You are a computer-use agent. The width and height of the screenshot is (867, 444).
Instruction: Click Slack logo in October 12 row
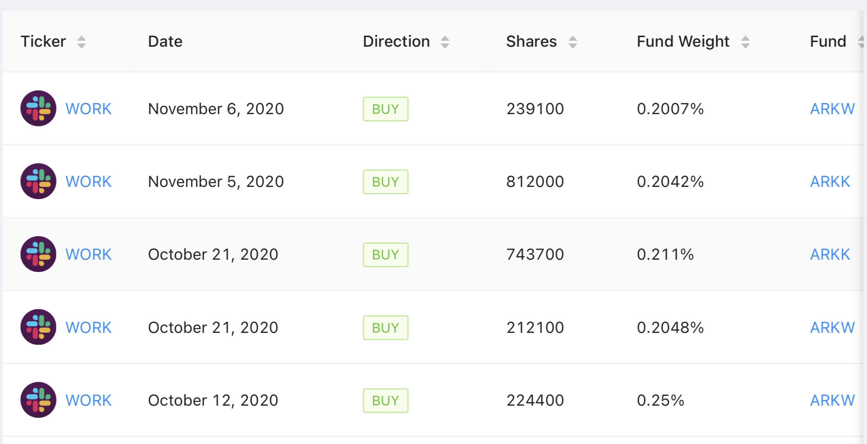(x=38, y=400)
